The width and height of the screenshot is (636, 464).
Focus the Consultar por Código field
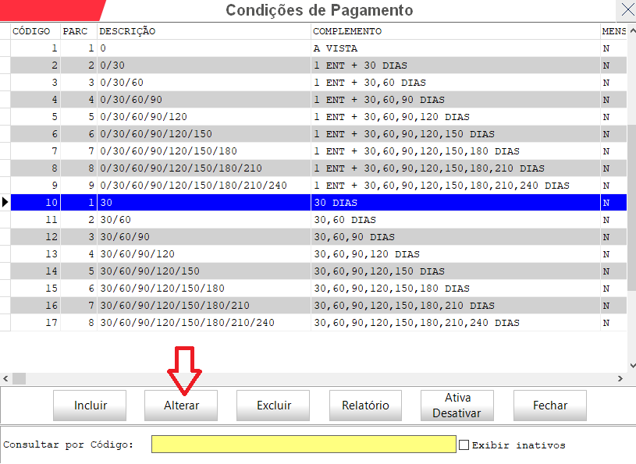tap(304, 445)
